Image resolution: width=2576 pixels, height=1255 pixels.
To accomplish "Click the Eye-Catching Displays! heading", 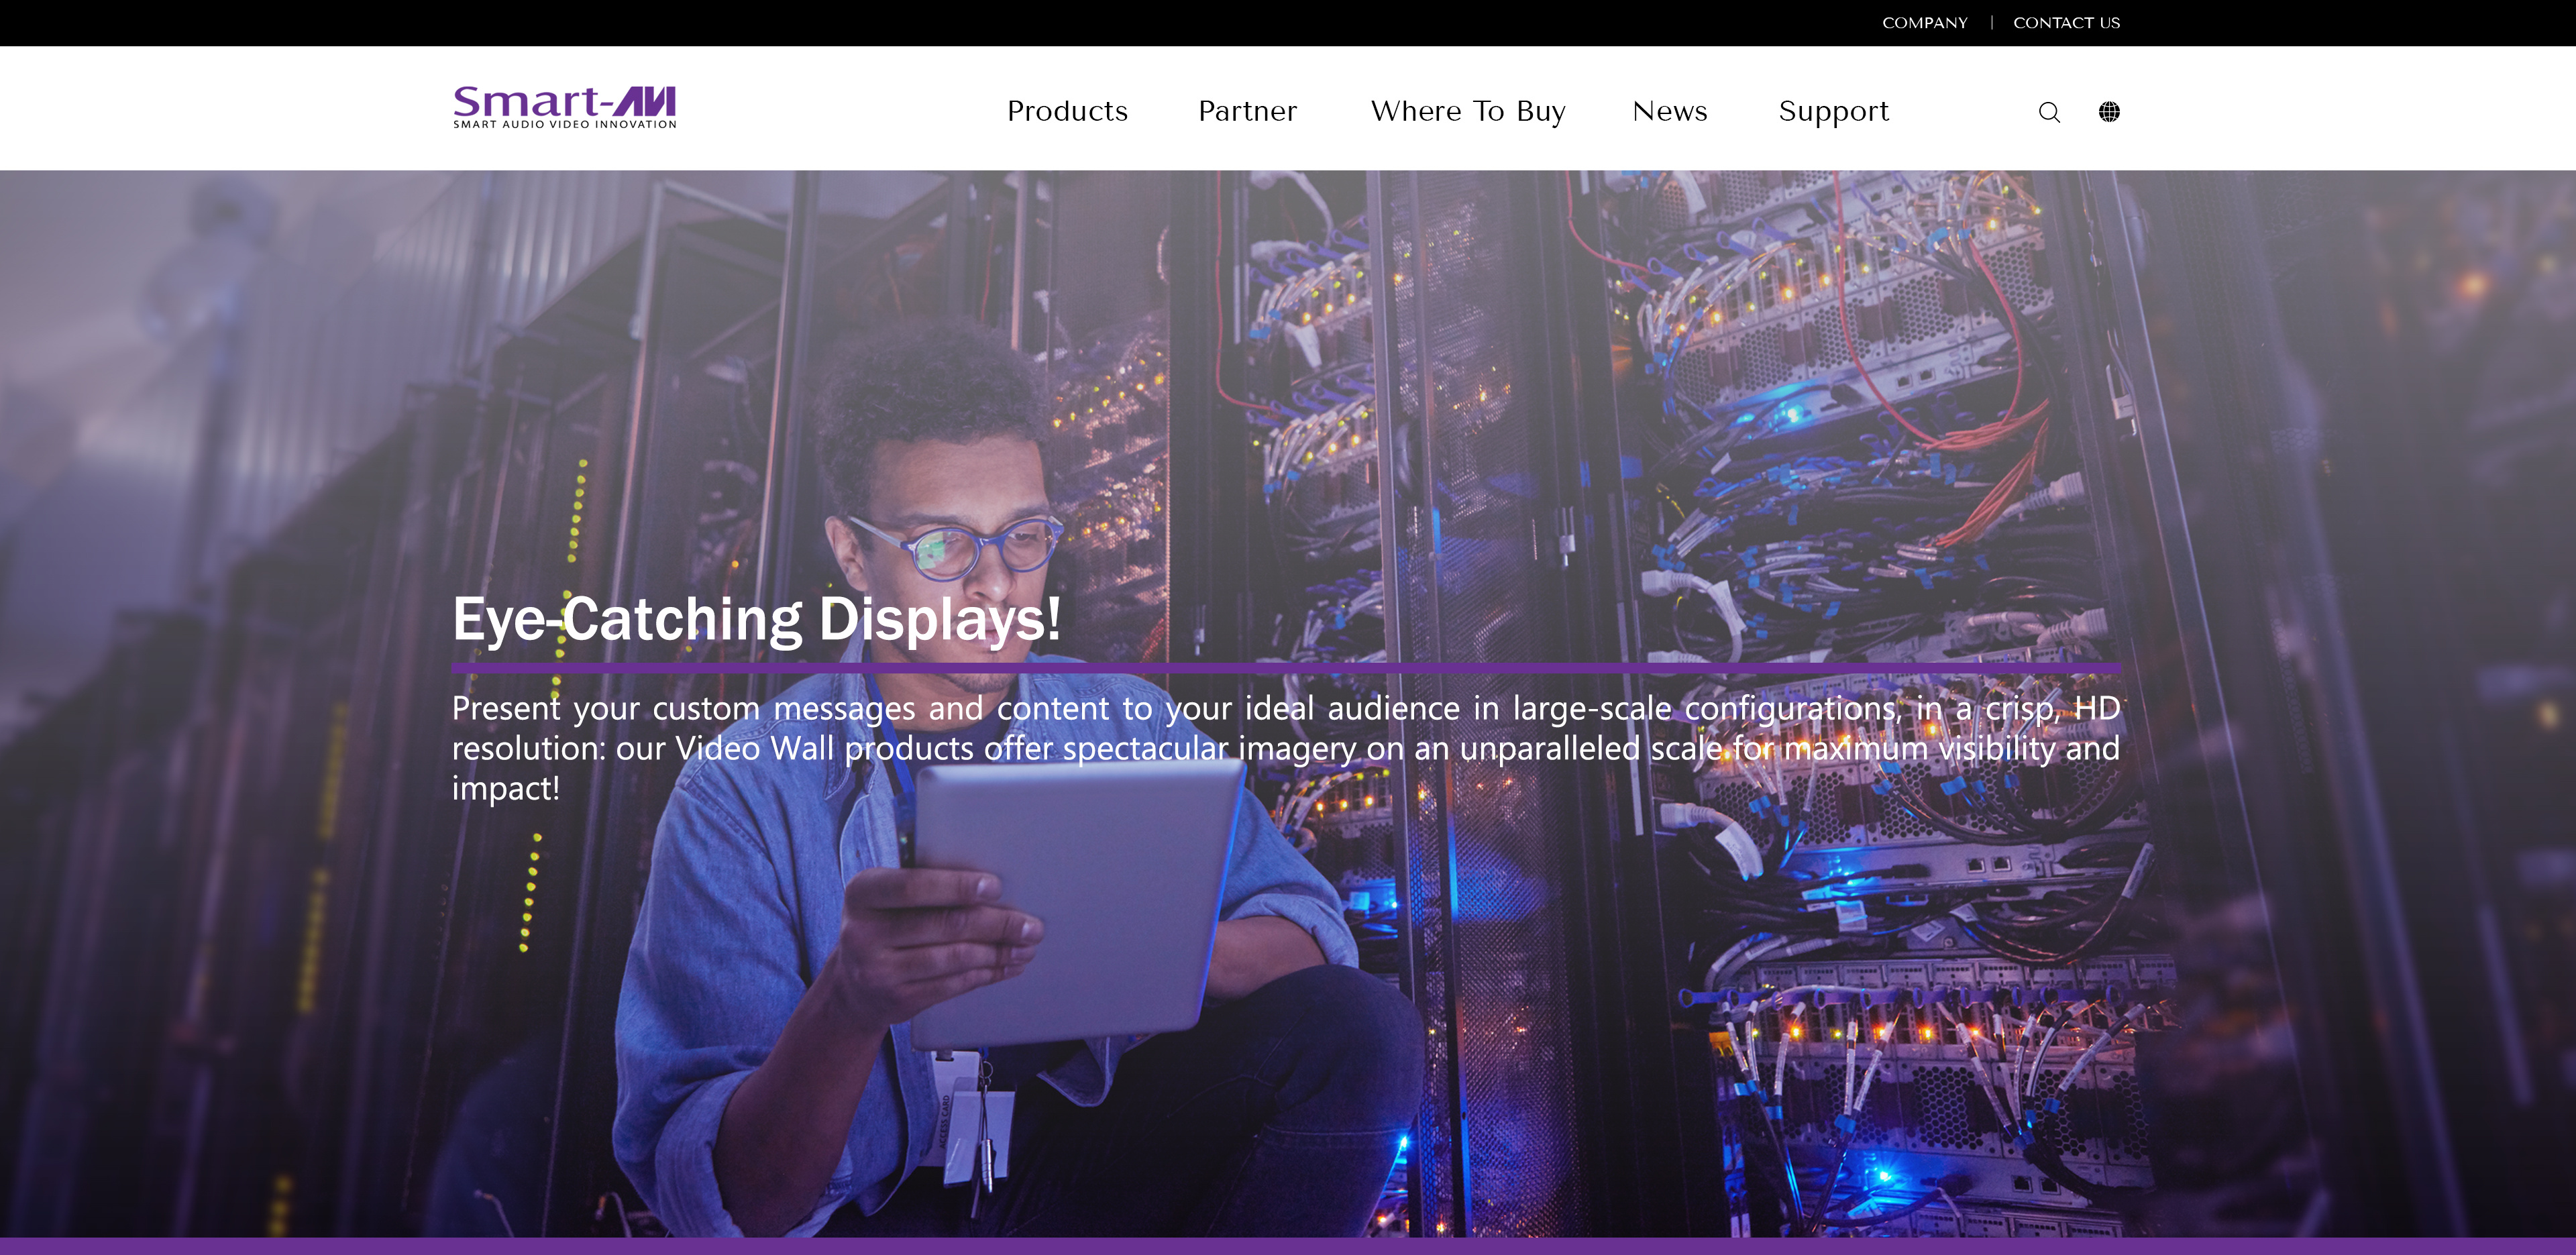I will tap(756, 619).
